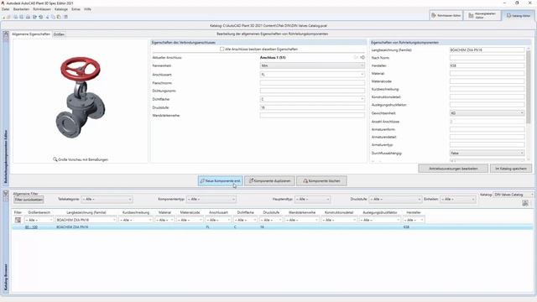
Task: Open the Nennweiteneinheit dropdown
Action: [312, 65]
